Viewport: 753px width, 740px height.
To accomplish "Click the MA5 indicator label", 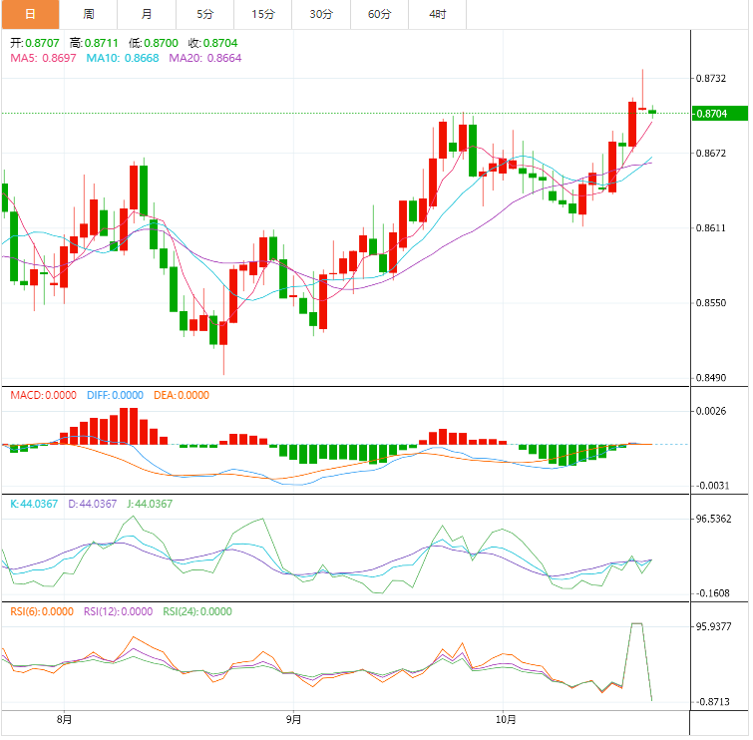I will tap(40, 58).
